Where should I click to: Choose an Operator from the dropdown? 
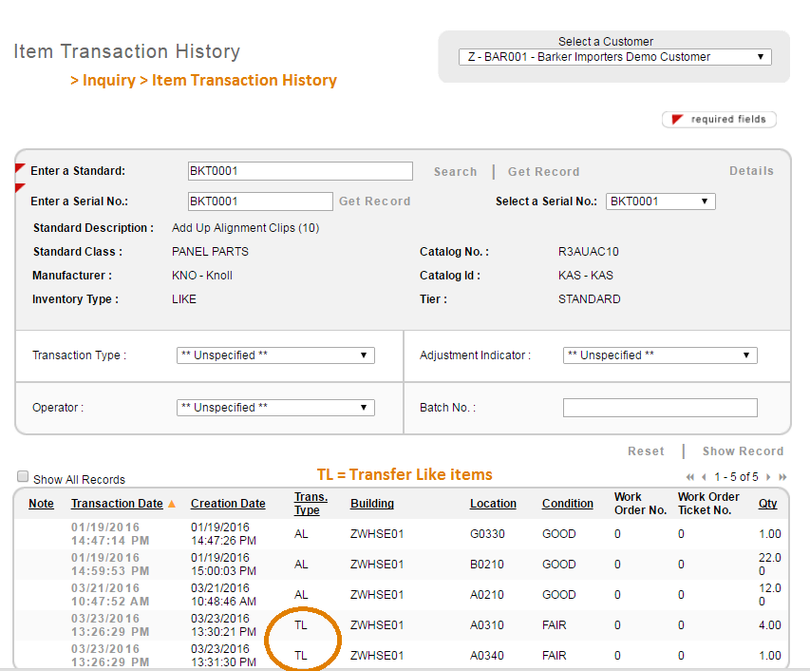tap(275, 408)
